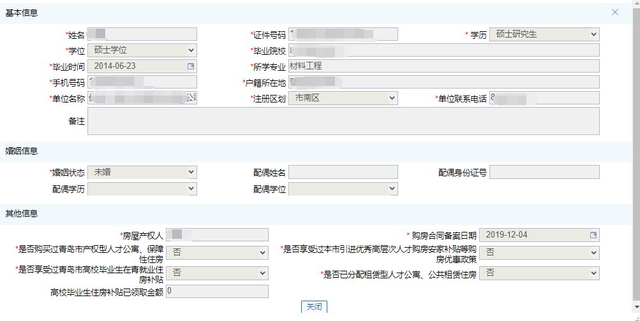Click the 房屋产权人 input field
Viewport: 640px width, 321px height.
click(217, 235)
